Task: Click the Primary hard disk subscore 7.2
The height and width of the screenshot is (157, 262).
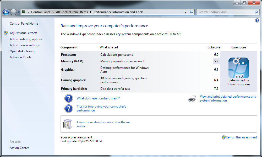Action: [x=216, y=89]
